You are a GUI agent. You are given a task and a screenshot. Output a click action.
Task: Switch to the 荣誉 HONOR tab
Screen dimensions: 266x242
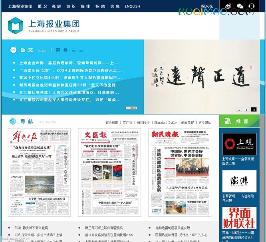tap(69, 50)
